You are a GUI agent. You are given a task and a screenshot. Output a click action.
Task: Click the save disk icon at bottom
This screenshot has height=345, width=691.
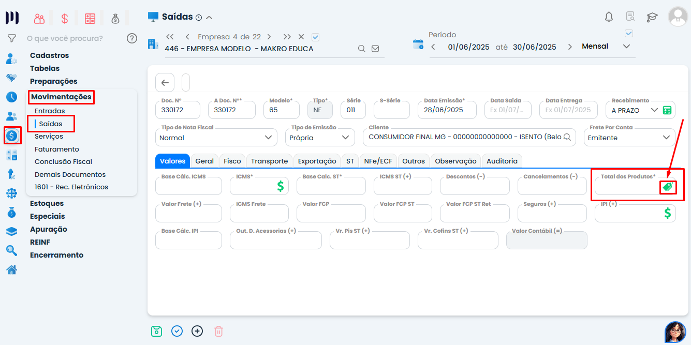(x=156, y=331)
